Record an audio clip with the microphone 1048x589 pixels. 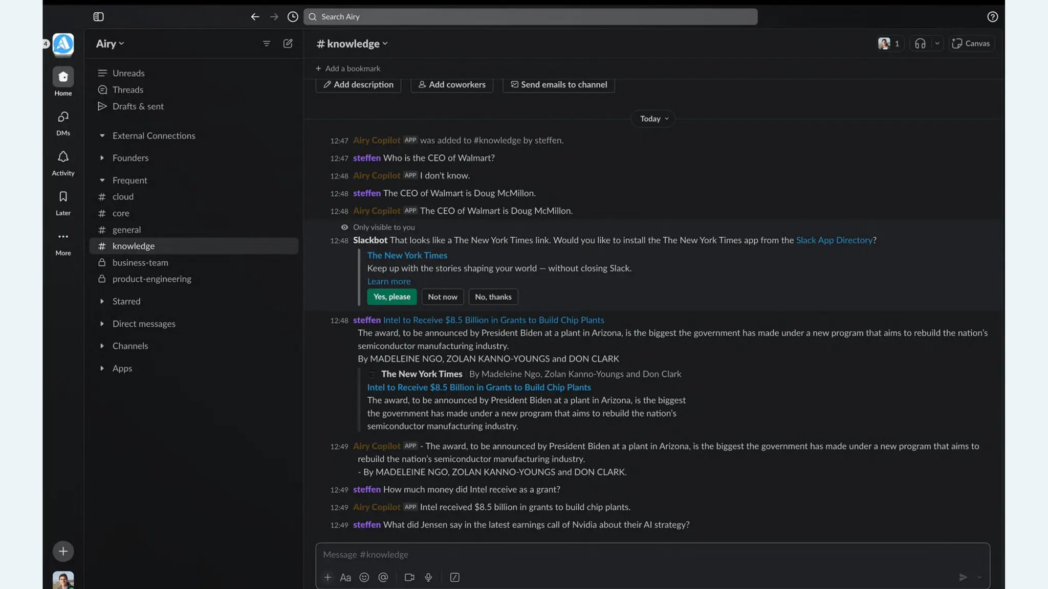(428, 577)
